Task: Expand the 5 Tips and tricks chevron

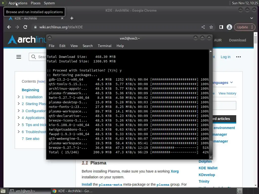Action: [x=19, y=125]
